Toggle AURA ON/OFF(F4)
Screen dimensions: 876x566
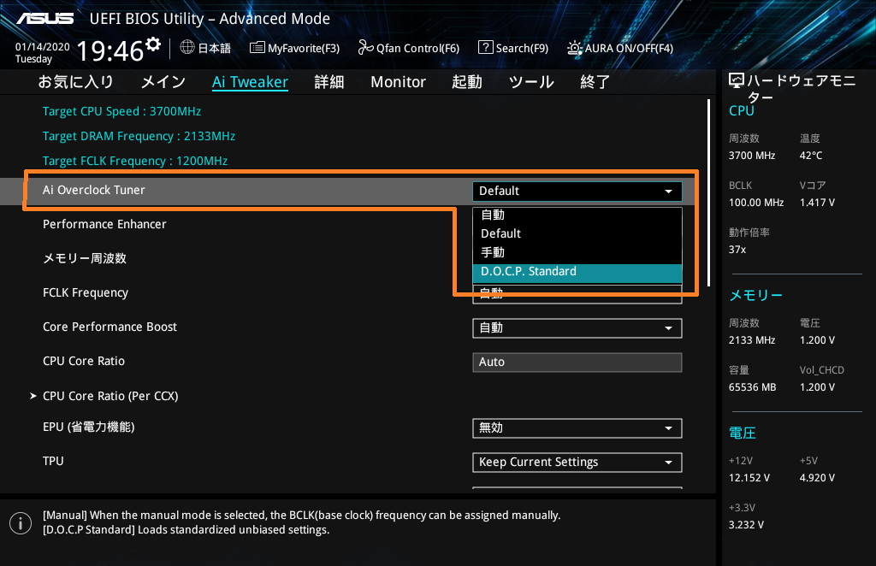pos(620,48)
